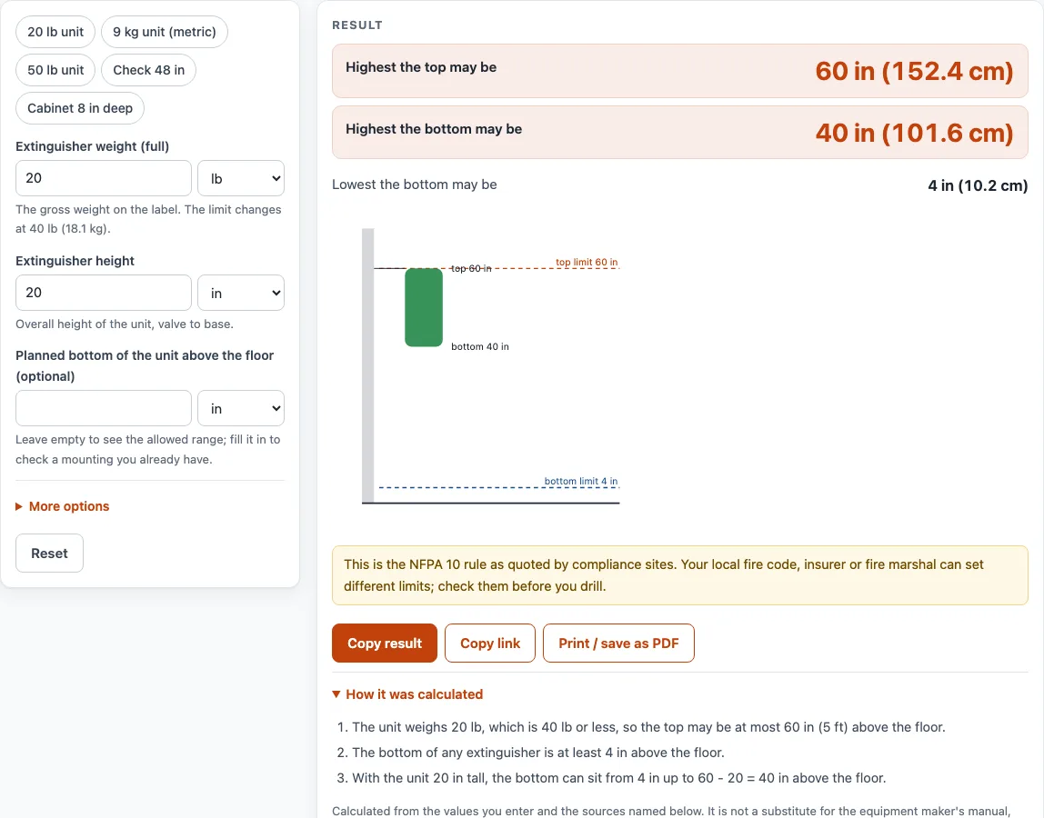This screenshot has height=818, width=1044.
Task: Focus the Extinguisher height input field
Action: pos(103,293)
